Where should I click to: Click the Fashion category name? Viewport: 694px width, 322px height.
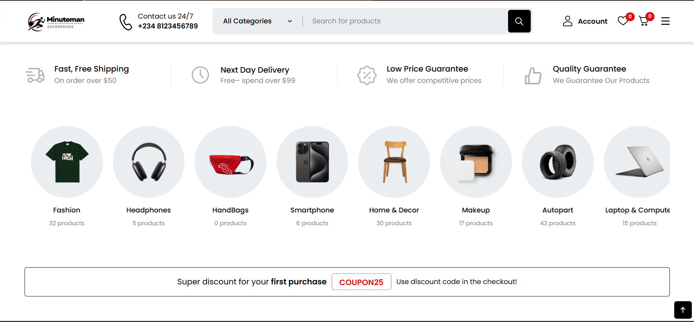(x=67, y=210)
